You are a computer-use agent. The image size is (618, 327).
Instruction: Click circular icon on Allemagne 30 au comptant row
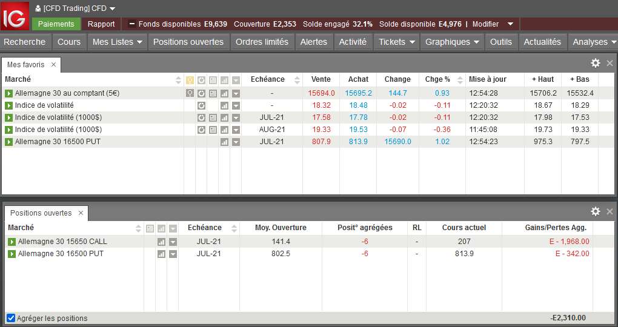click(x=201, y=93)
